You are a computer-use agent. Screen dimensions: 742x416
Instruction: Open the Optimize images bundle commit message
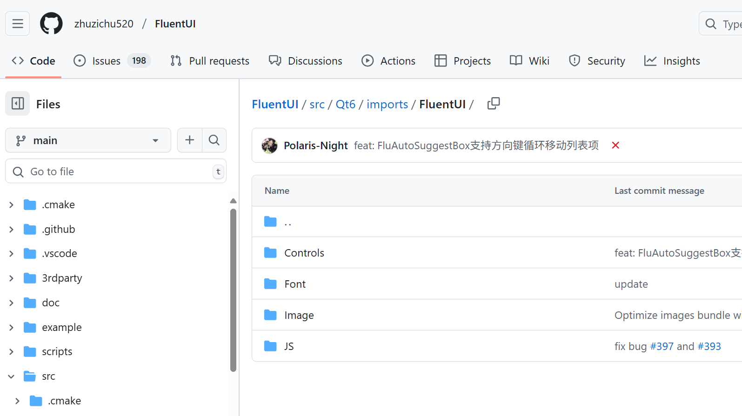[678, 315]
